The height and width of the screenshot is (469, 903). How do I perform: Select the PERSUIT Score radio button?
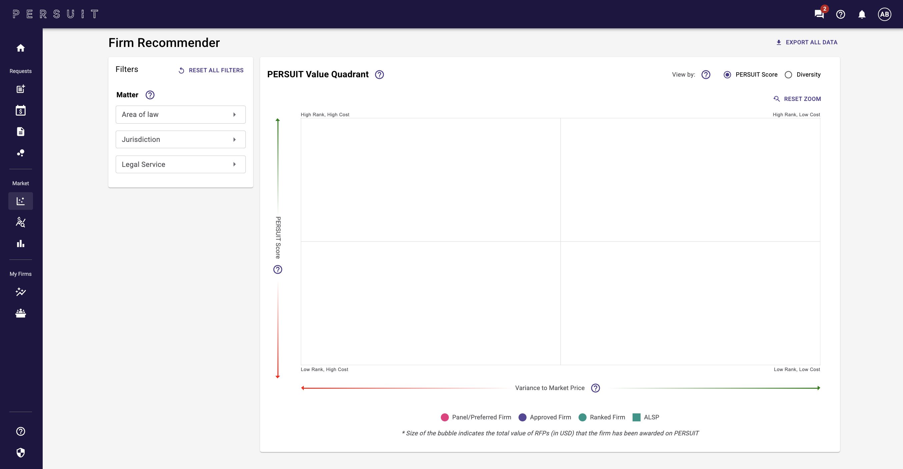(727, 75)
